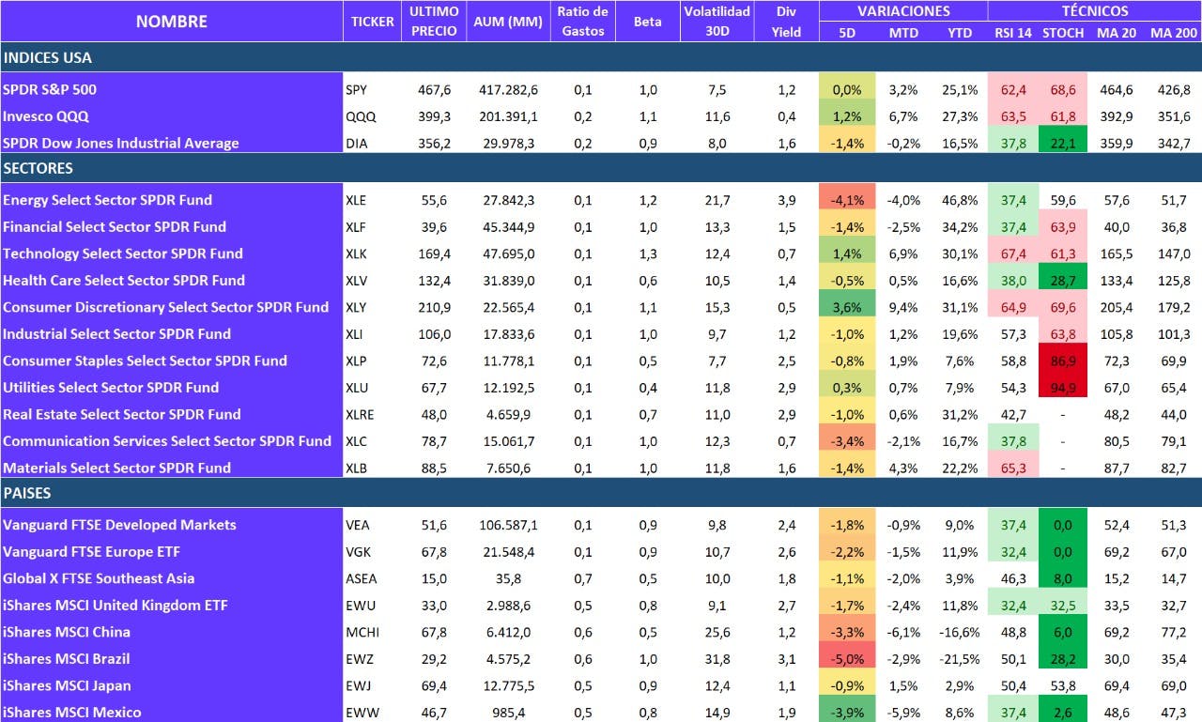Select the INDICES USA section row
The image size is (1202, 722).
pyautogui.click(x=601, y=57)
